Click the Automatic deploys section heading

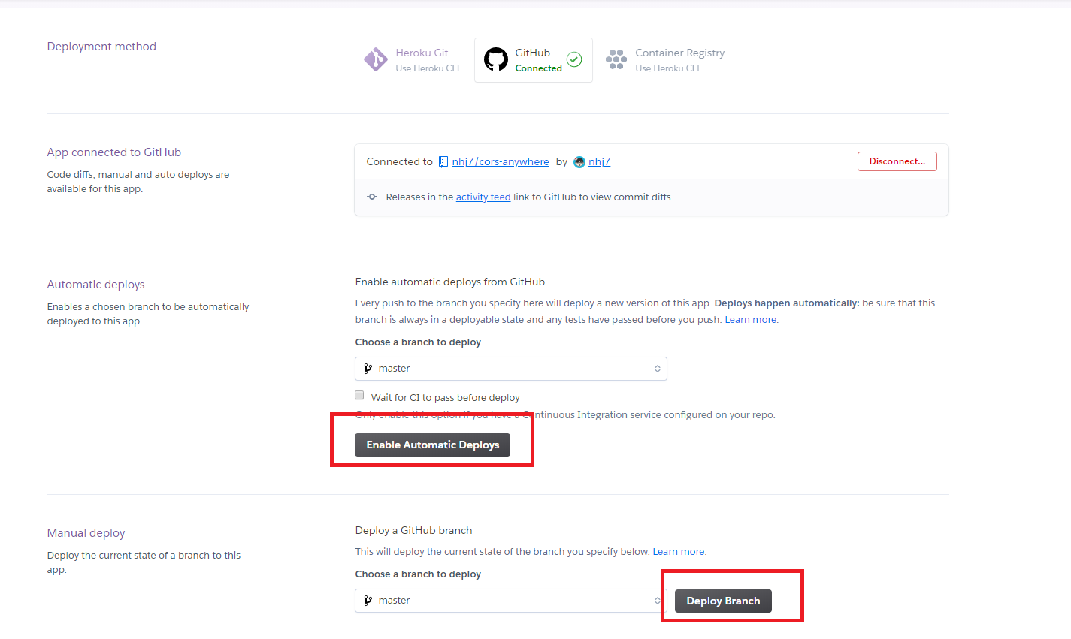[95, 285]
